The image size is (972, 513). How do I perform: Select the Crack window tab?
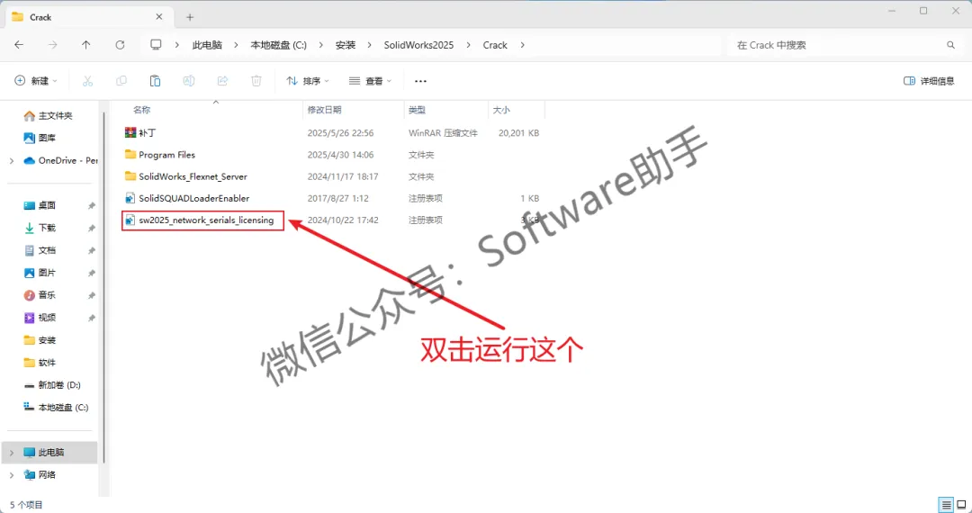click(x=91, y=17)
